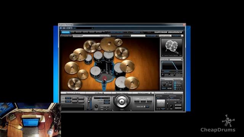Click the minimize icon on the Envelope panel
244x137 pixels.
(x=182, y=60)
